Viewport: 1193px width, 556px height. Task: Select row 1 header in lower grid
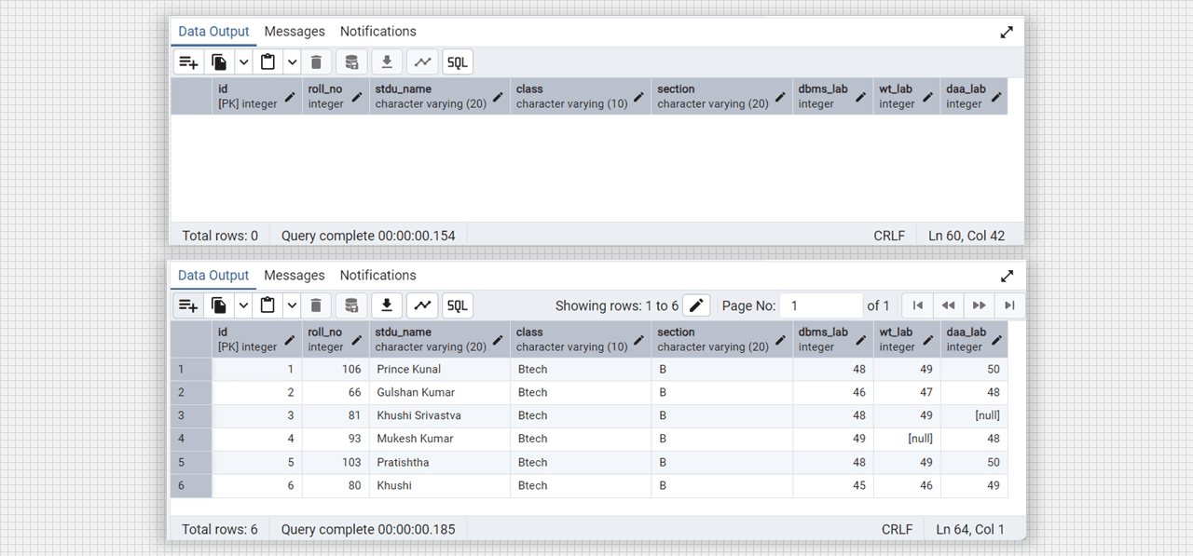(191, 369)
